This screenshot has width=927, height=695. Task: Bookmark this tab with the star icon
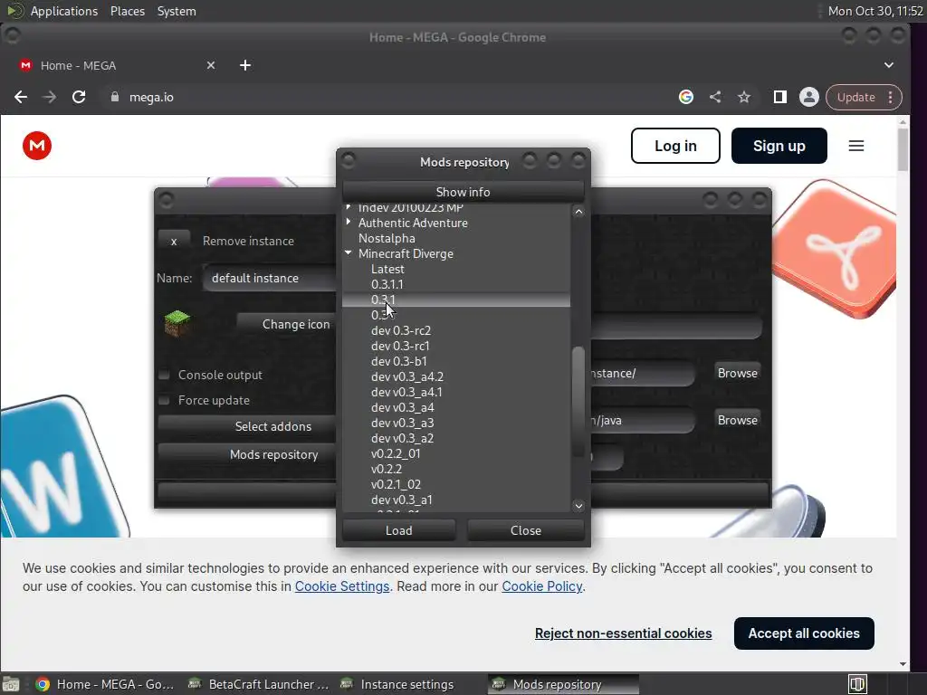coord(744,97)
